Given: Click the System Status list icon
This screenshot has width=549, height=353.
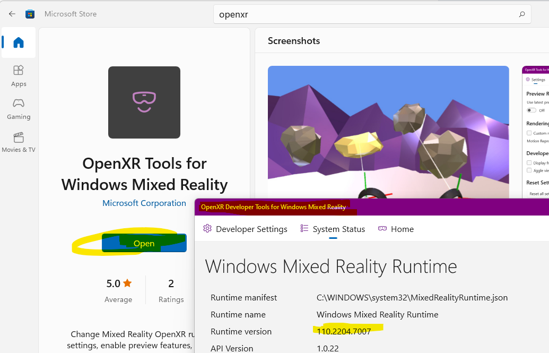Looking at the screenshot, I should 304,229.
